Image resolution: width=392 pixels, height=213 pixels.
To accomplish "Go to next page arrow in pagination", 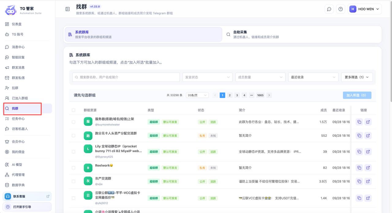I will point(269,95).
